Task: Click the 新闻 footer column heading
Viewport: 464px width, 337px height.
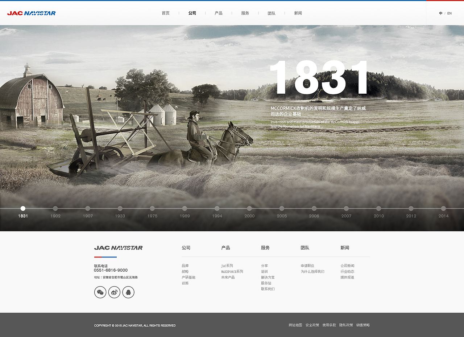Action: click(x=345, y=248)
